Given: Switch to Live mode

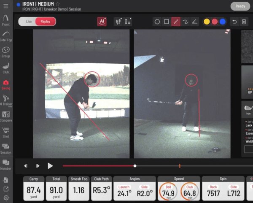Looking at the screenshot, I should click(28, 22).
